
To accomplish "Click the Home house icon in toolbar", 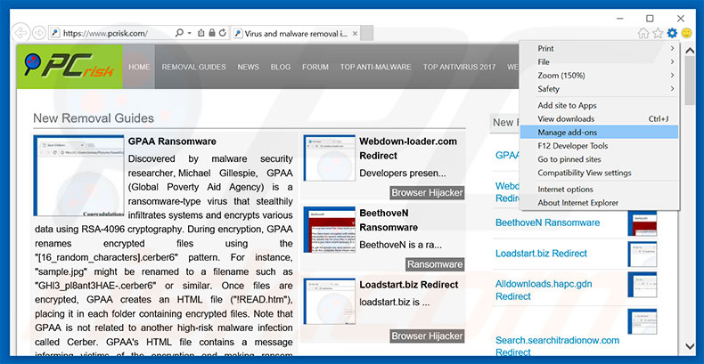I will 643,33.
